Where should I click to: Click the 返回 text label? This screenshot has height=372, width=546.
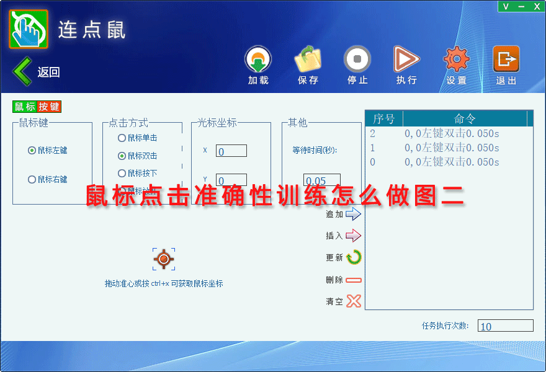tap(49, 72)
